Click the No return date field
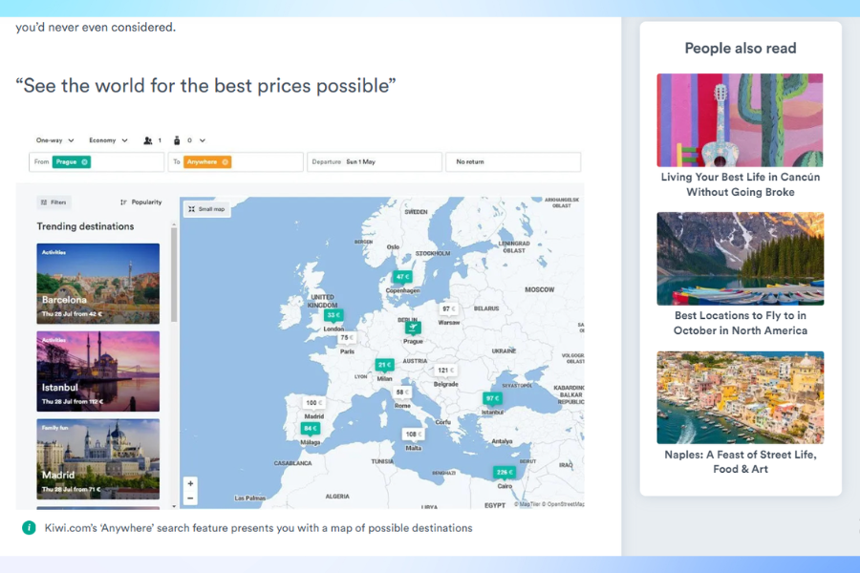 coord(512,162)
